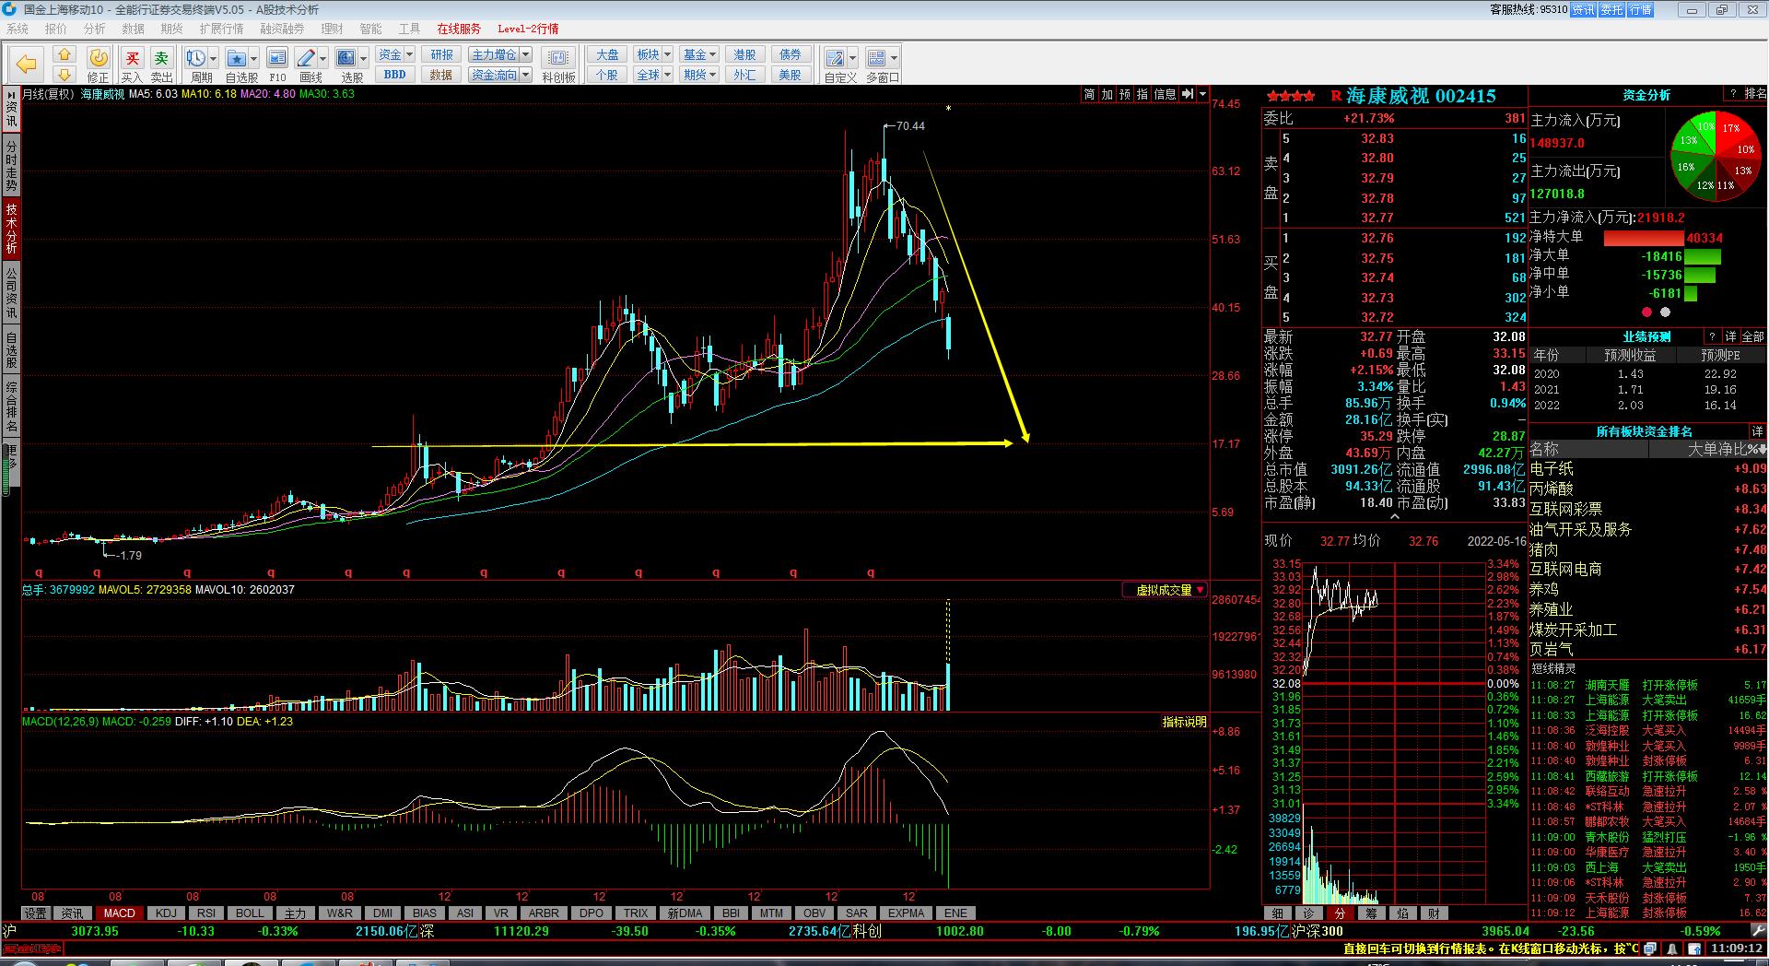Click the four-star rating icon

[1291, 96]
